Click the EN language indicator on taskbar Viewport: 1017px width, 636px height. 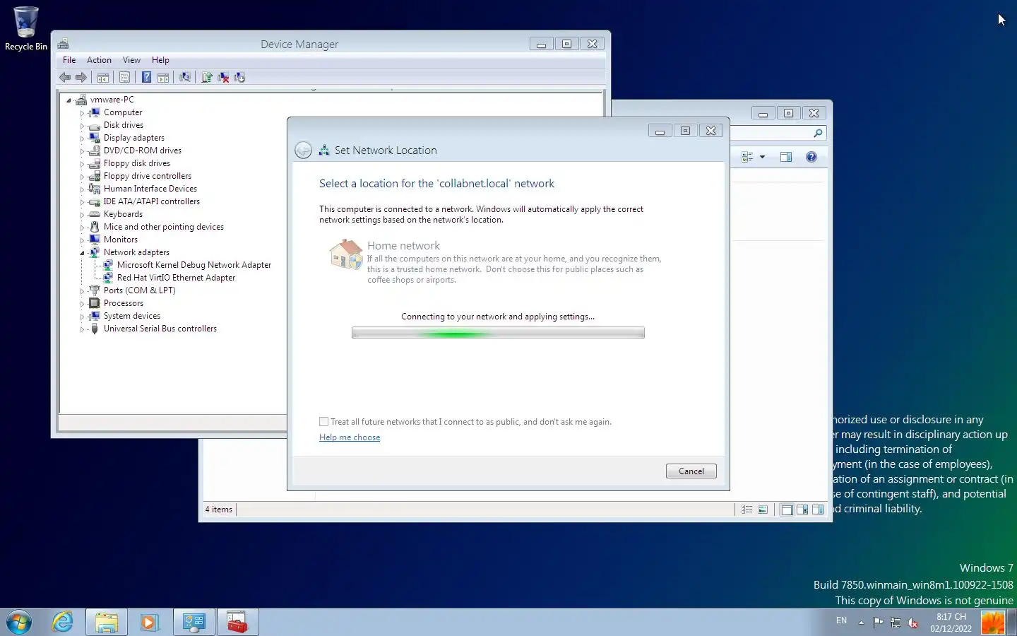coord(841,620)
